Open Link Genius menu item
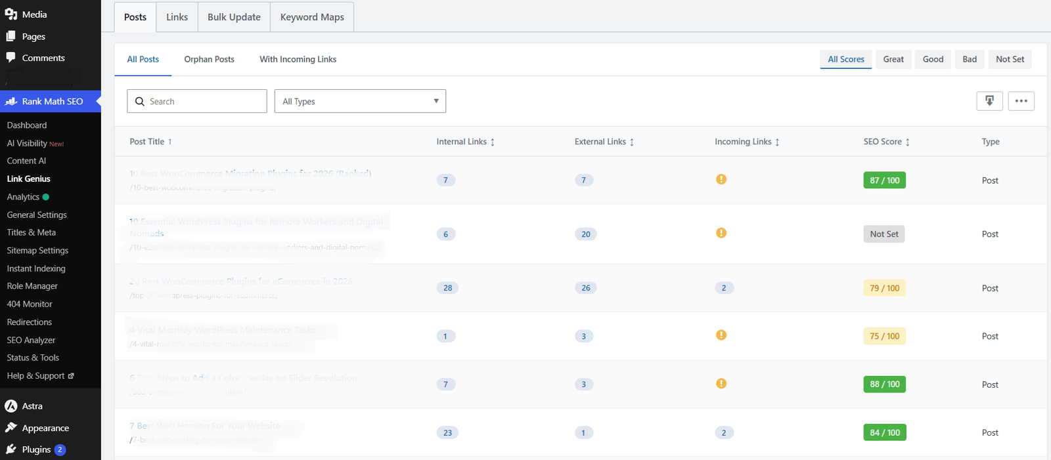The height and width of the screenshot is (460, 1051). pyautogui.click(x=28, y=178)
